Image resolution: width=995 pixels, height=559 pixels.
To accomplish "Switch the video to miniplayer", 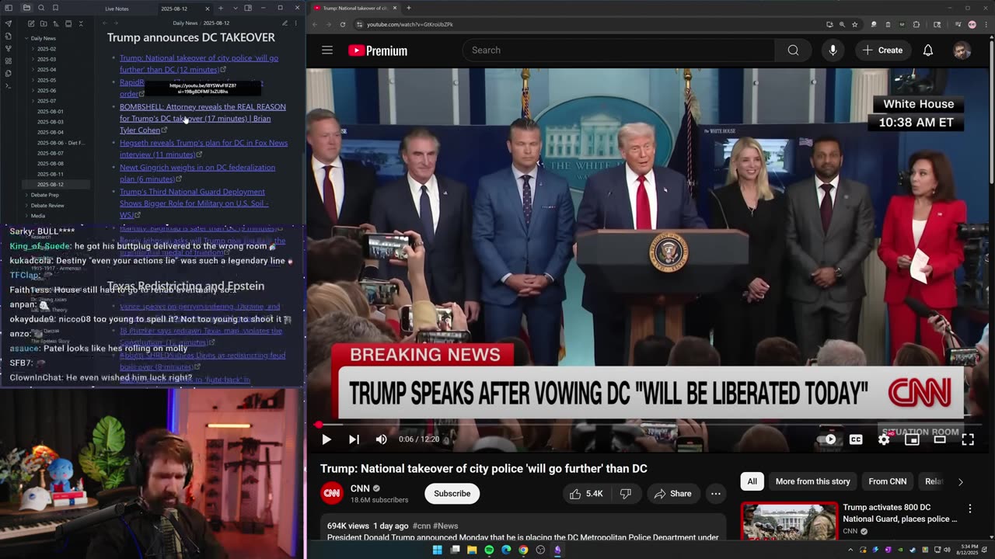I will click(x=912, y=439).
